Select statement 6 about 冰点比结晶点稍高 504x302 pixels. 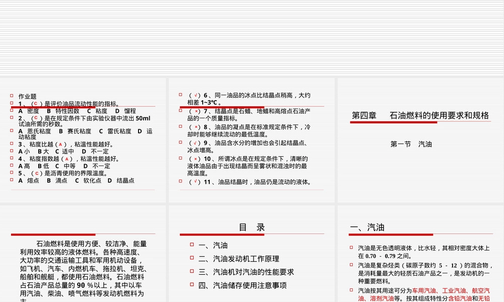click(x=249, y=99)
